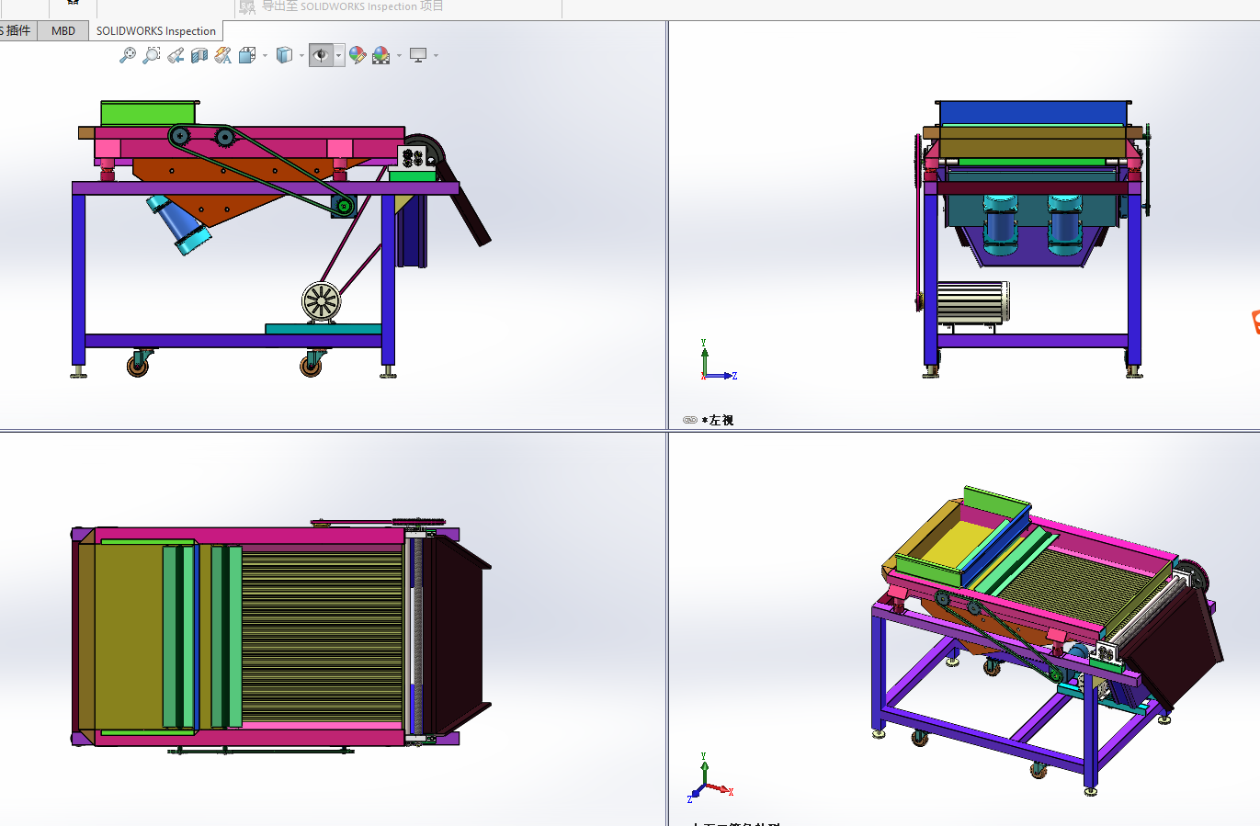Click the XYZ triad in the isometric viewport
Image resolution: width=1260 pixels, height=826 pixels.
coord(709,779)
